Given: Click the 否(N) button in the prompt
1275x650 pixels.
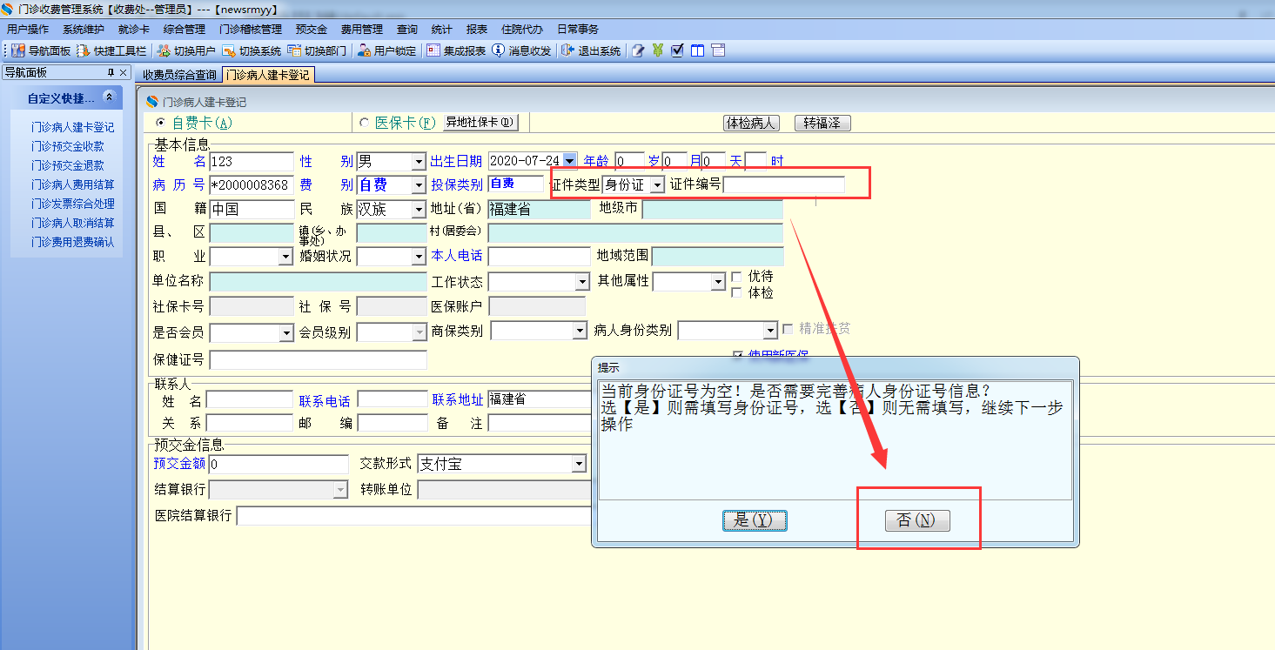Looking at the screenshot, I should point(917,520).
